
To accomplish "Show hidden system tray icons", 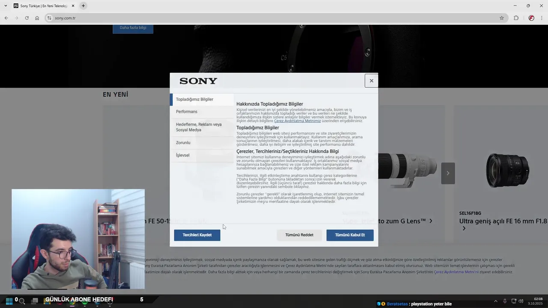I will (496, 301).
